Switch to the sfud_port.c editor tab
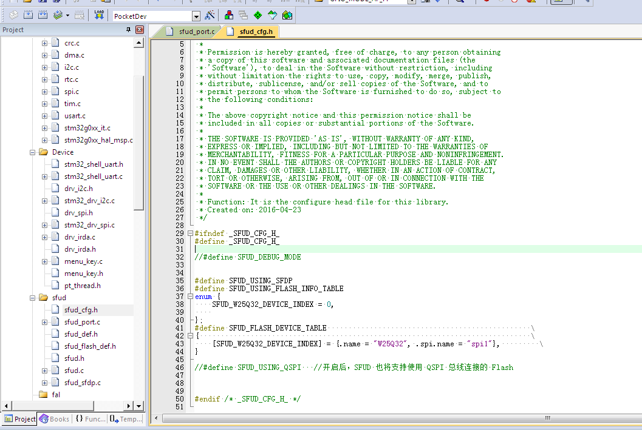The image size is (642, 430). coord(191,32)
